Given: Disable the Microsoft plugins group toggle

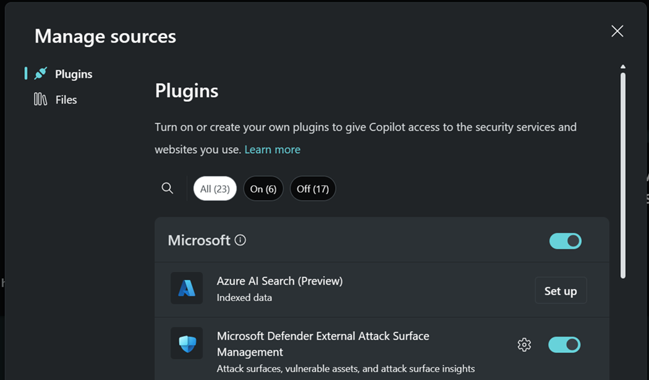Looking at the screenshot, I should point(565,240).
